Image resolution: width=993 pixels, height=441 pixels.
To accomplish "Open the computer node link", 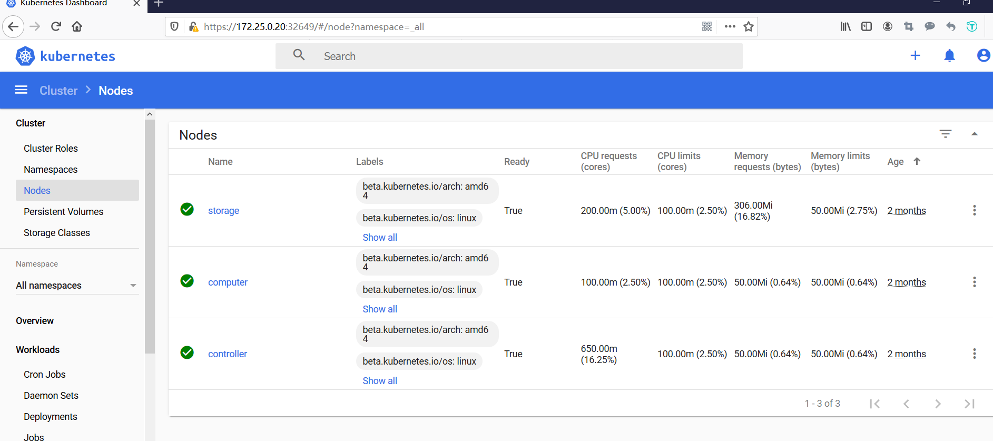I will [x=228, y=282].
